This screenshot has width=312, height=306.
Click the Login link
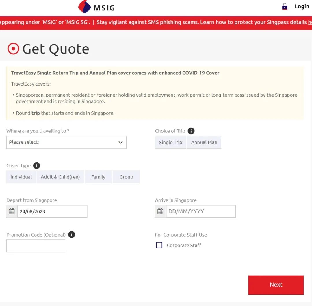302,7
